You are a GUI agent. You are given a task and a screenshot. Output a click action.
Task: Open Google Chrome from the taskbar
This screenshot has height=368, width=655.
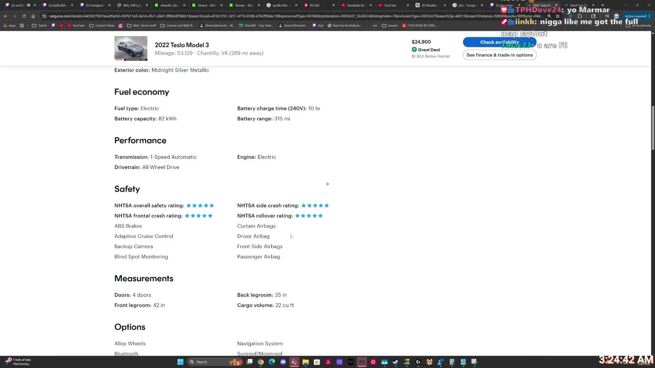tap(260, 362)
